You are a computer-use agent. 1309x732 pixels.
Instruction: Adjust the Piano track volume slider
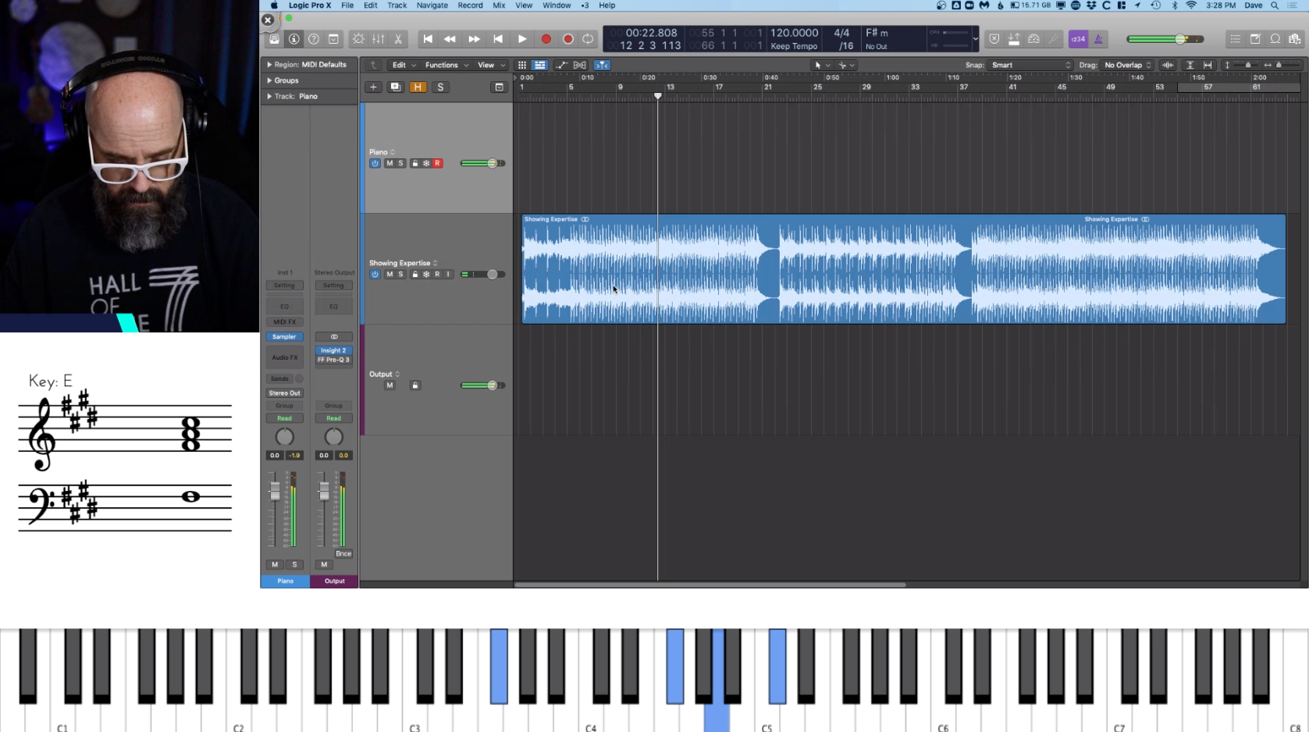click(x=482, y=164)
